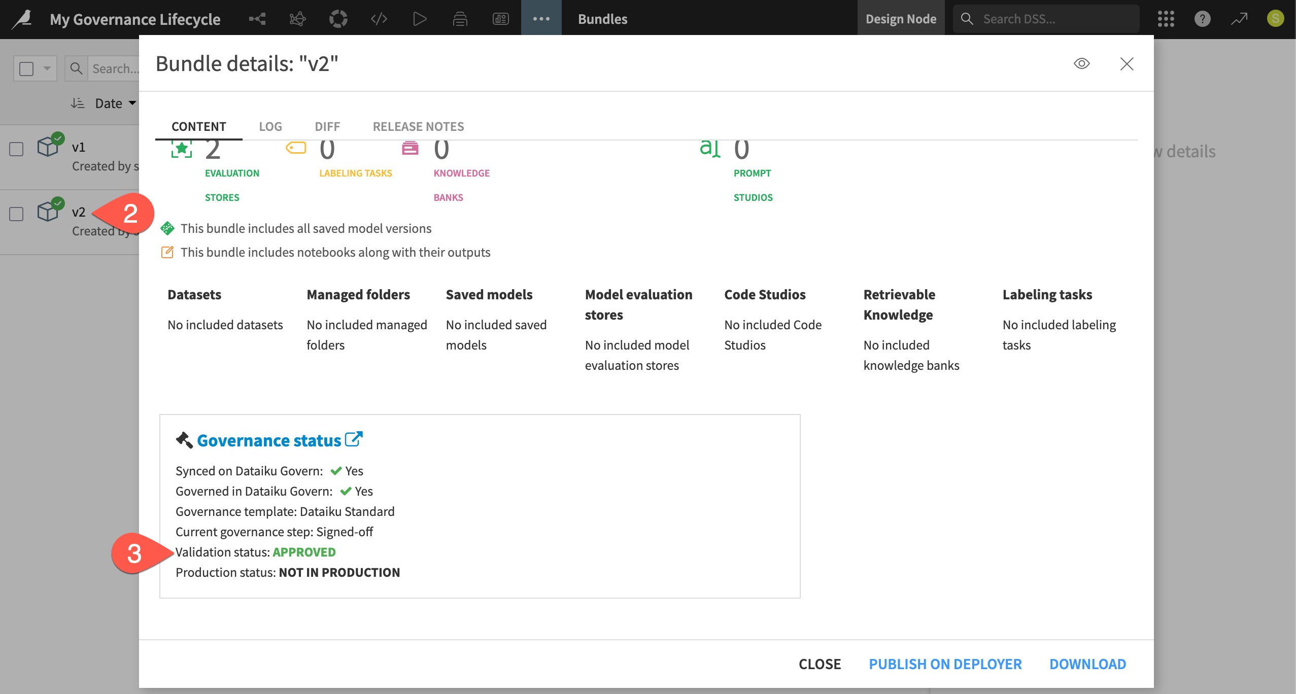Open the wiki stack icon in navbar

tap(460, 18)
